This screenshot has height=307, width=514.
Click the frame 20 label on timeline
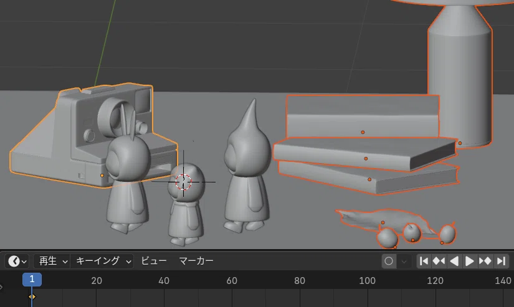pos(97,281)
